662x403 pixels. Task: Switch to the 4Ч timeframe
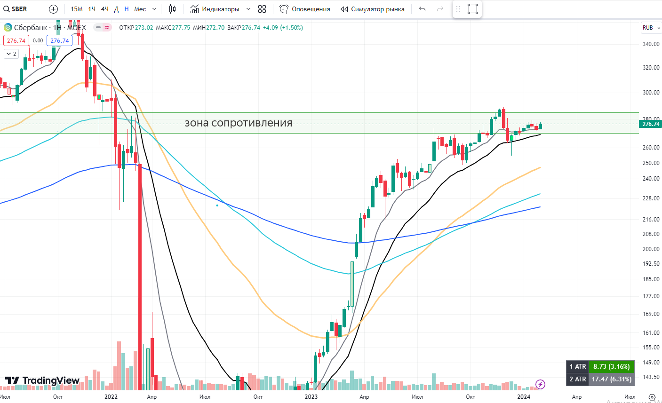104,9
